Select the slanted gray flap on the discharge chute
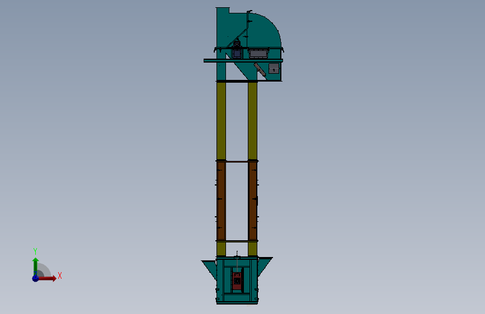 (260, 69)
